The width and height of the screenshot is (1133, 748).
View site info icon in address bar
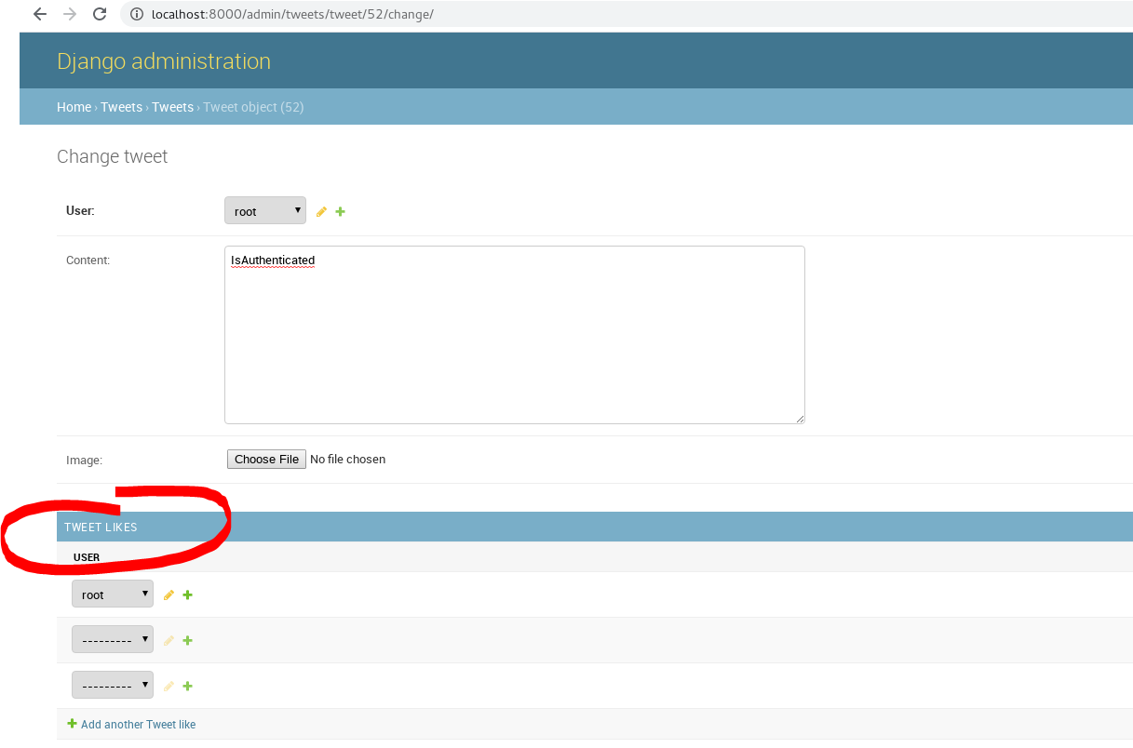point(136,15)
